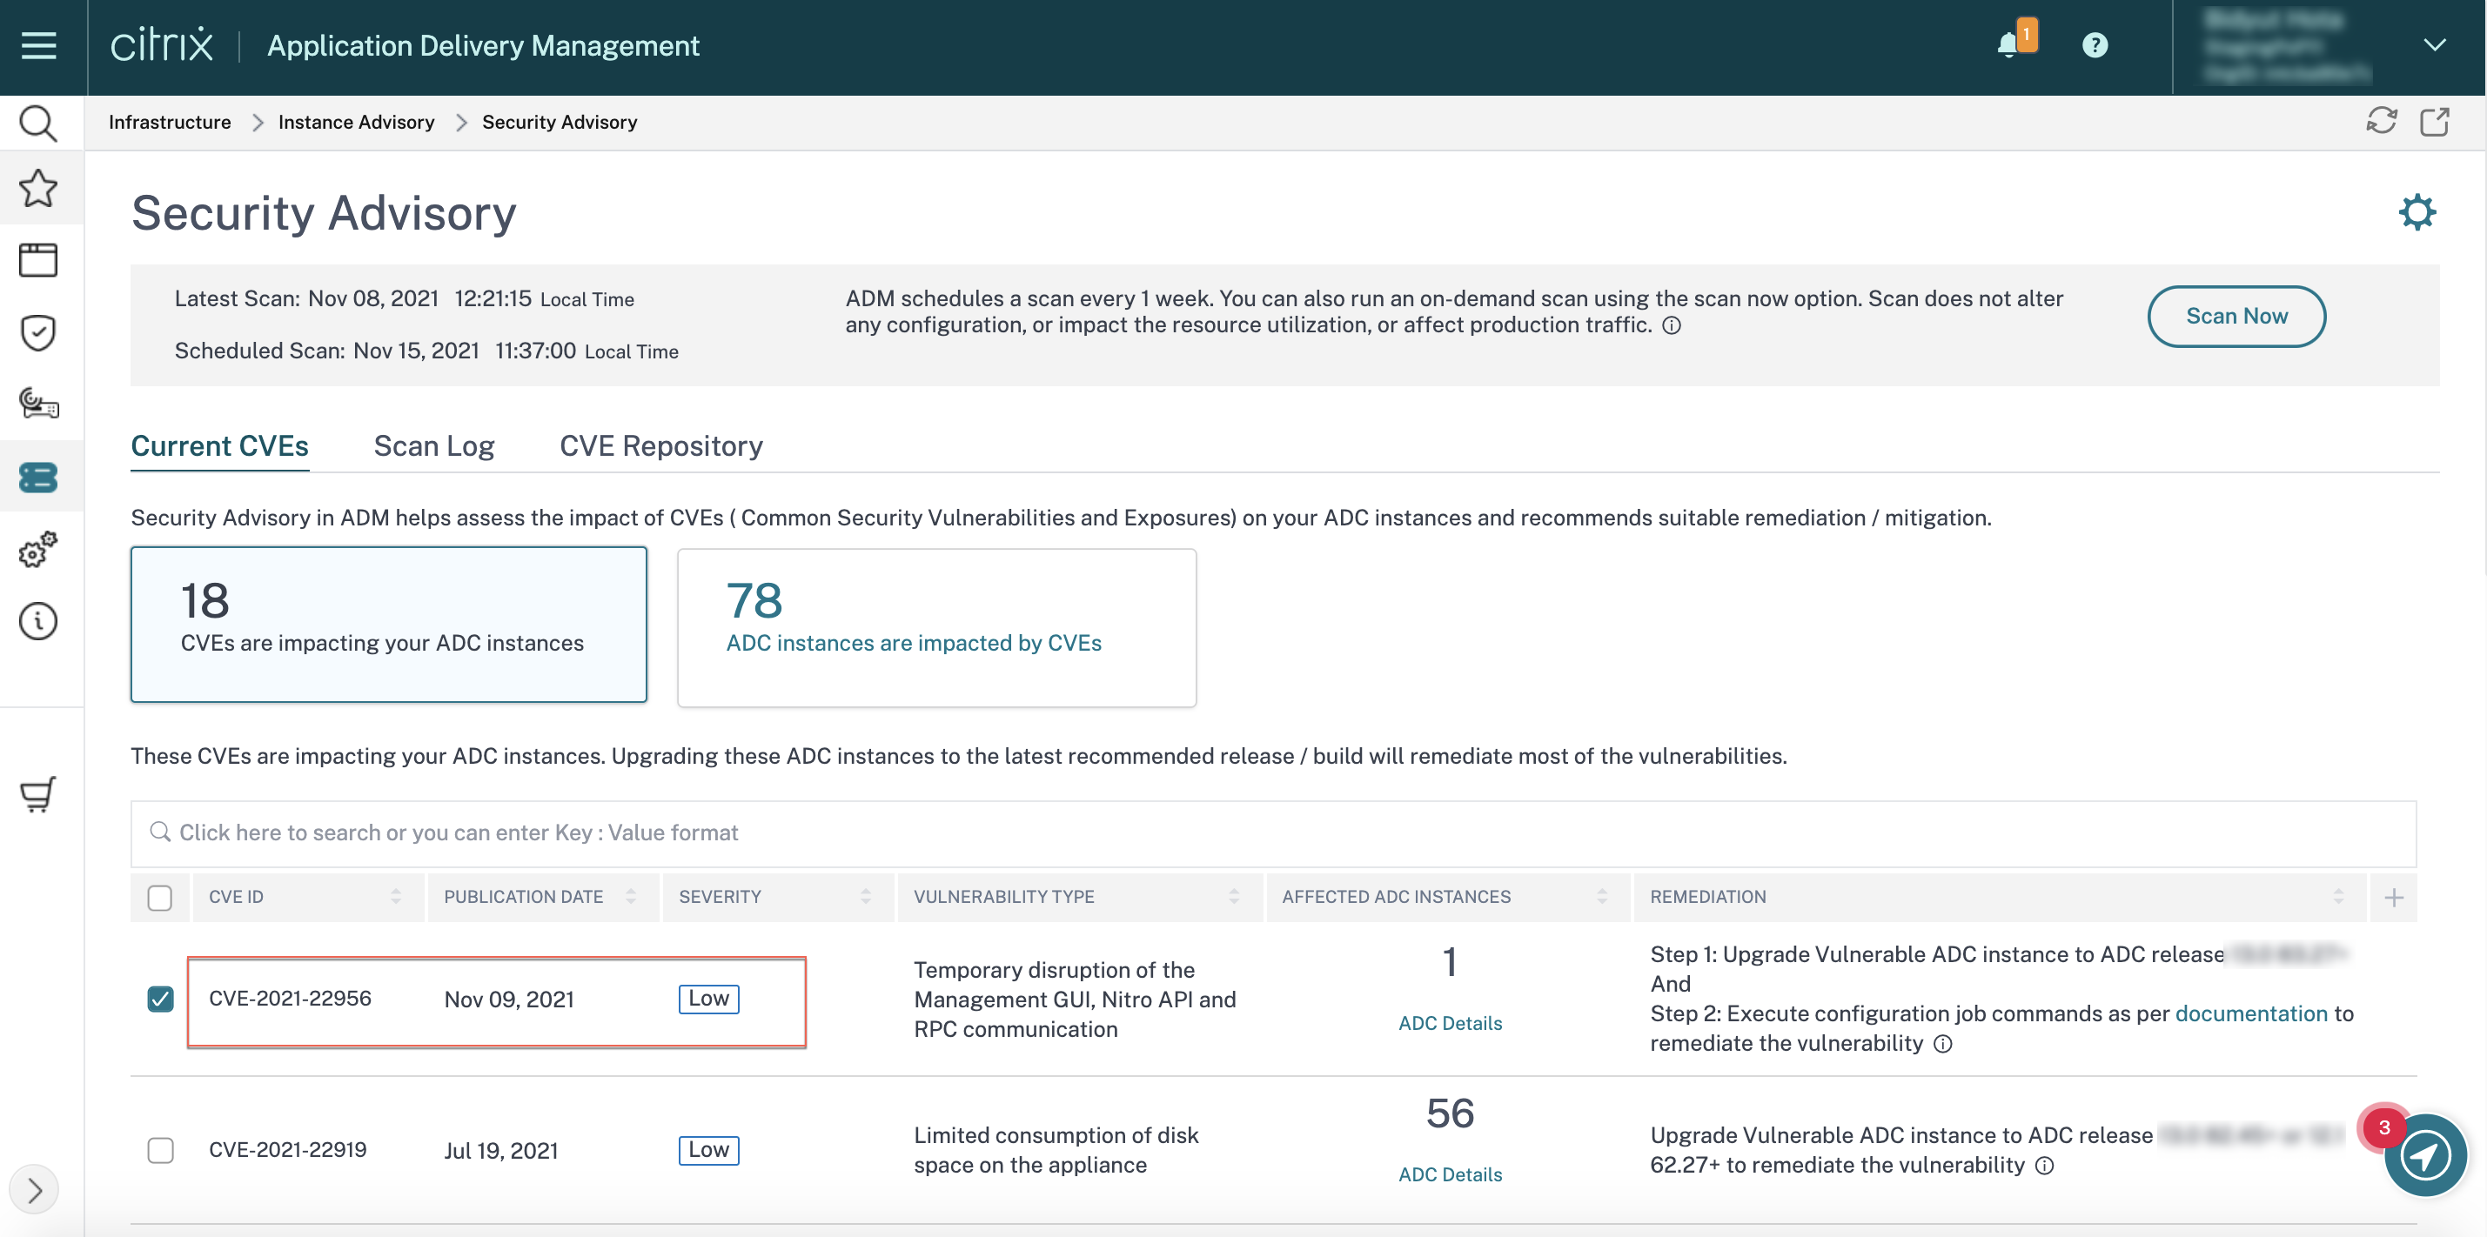Click the CVE-2021-22919 ID text
This screenshot has width=2487, height=1237.
(x=288, y=1150)
